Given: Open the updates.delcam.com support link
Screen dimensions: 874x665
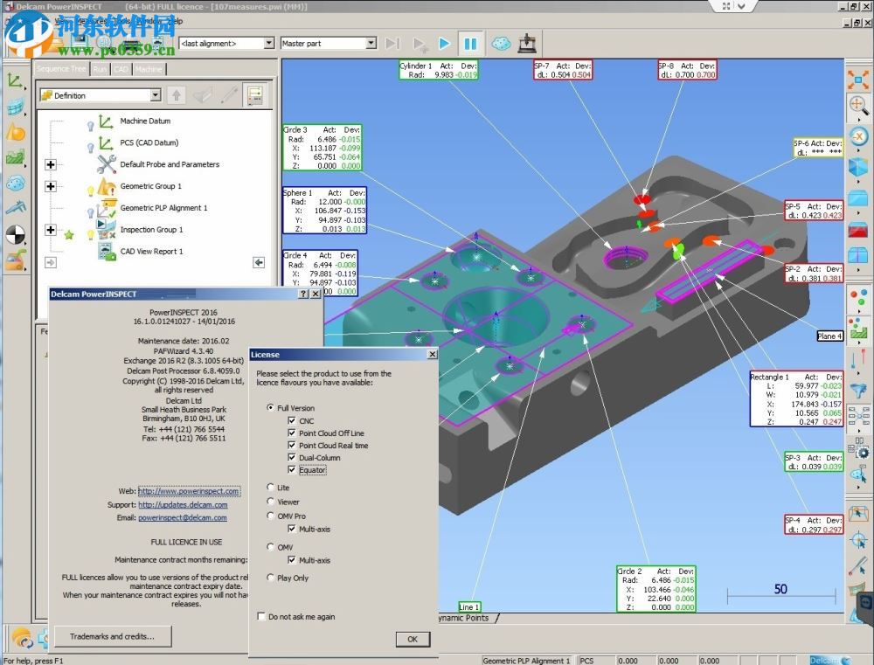Looking at the screenshot, I should pos(183,504).
